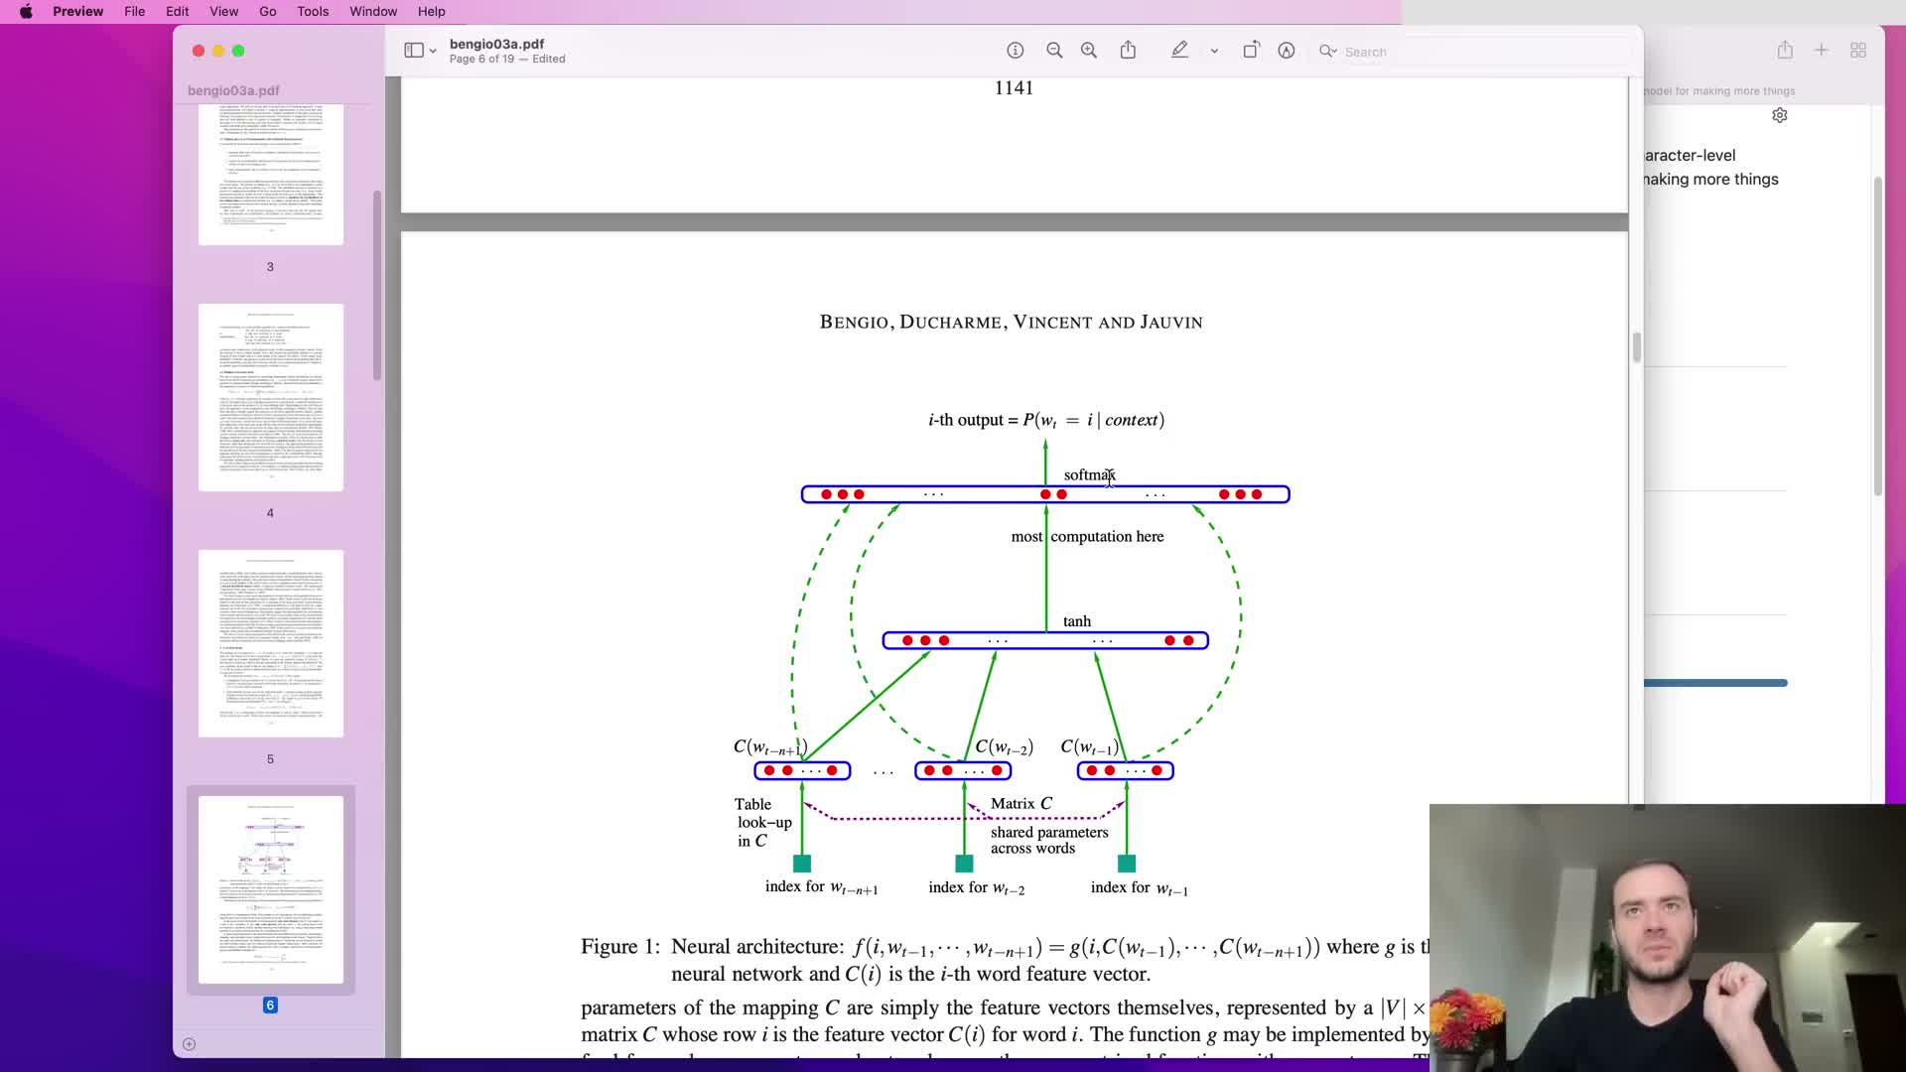This screenshot has height=1072, width=1906.
Task: Select the Highlight pen tool
Action: (1179, 51)
